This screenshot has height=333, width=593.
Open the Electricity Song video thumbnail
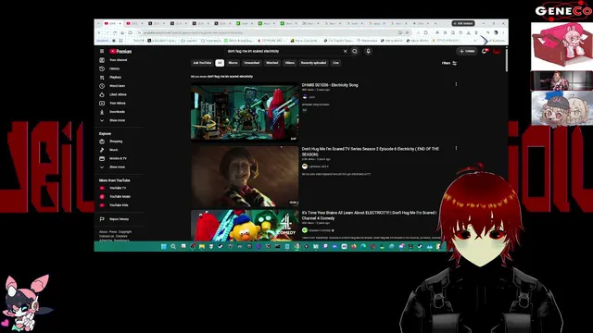pos(245,113)
